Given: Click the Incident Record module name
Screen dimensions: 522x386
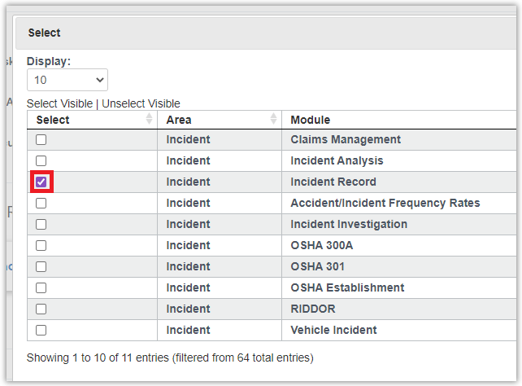Looking at the screenshot, I should (333, 182).
